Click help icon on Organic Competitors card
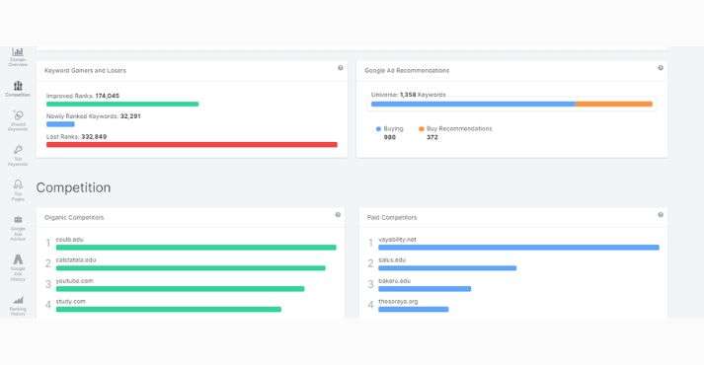 click(x=338, y=215)
